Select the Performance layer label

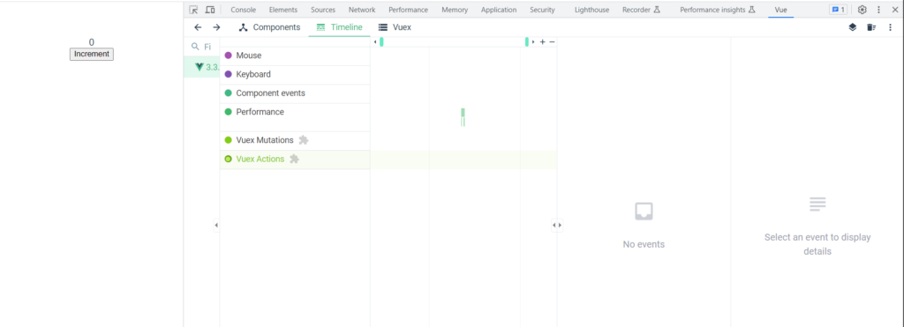(x=260, y=112)
